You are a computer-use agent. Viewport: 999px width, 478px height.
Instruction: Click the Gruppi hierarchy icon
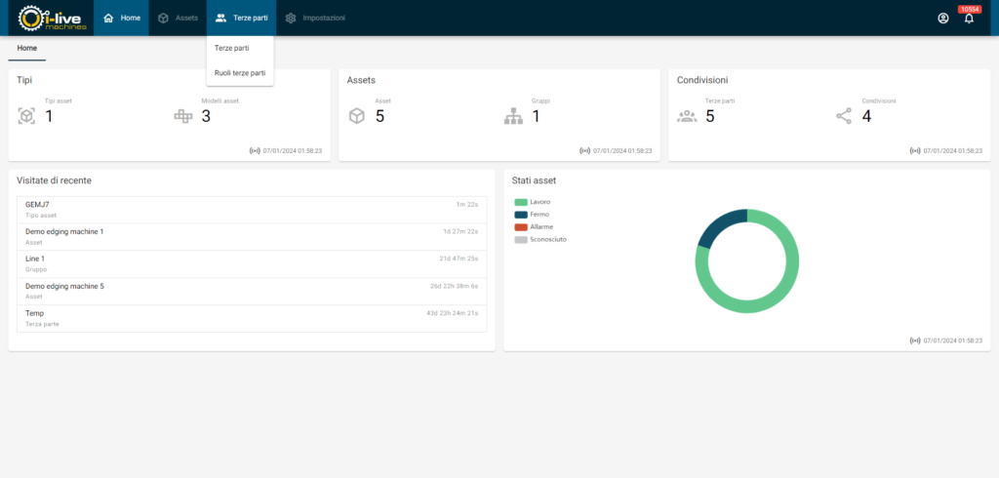513,116
